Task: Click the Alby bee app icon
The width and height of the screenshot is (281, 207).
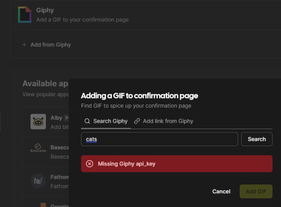Action: tap(38, 122)
